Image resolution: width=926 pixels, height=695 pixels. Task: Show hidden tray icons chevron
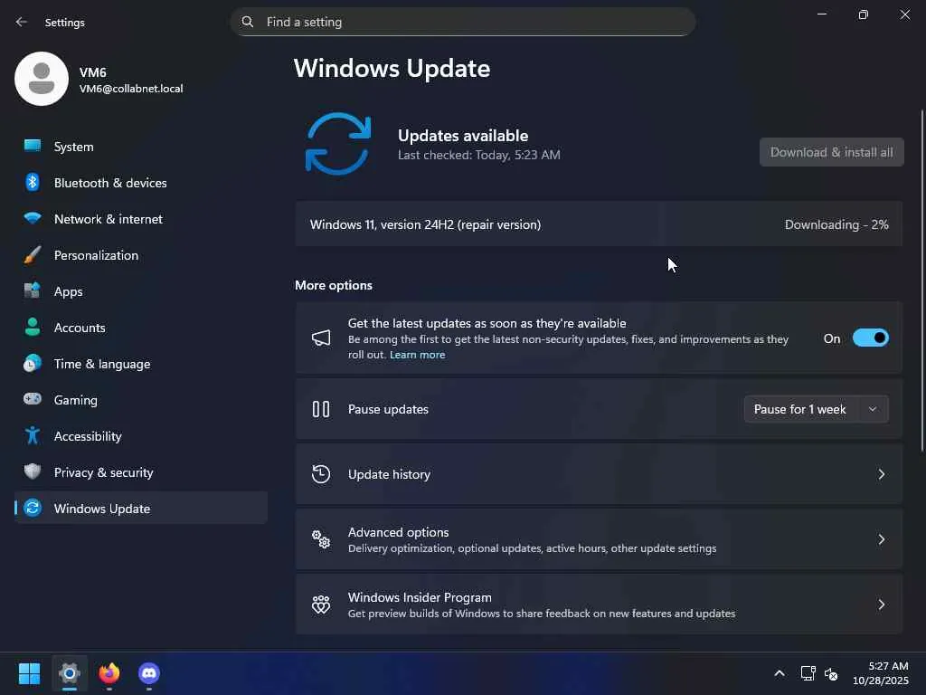pos(780,673)
